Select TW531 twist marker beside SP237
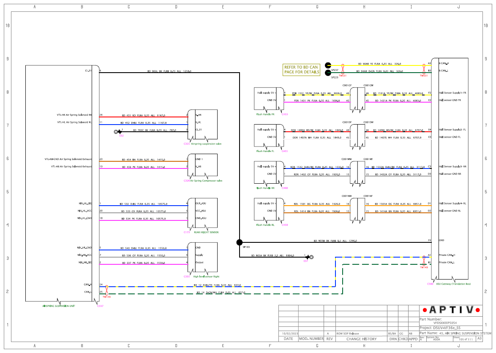 pos(343,69)
